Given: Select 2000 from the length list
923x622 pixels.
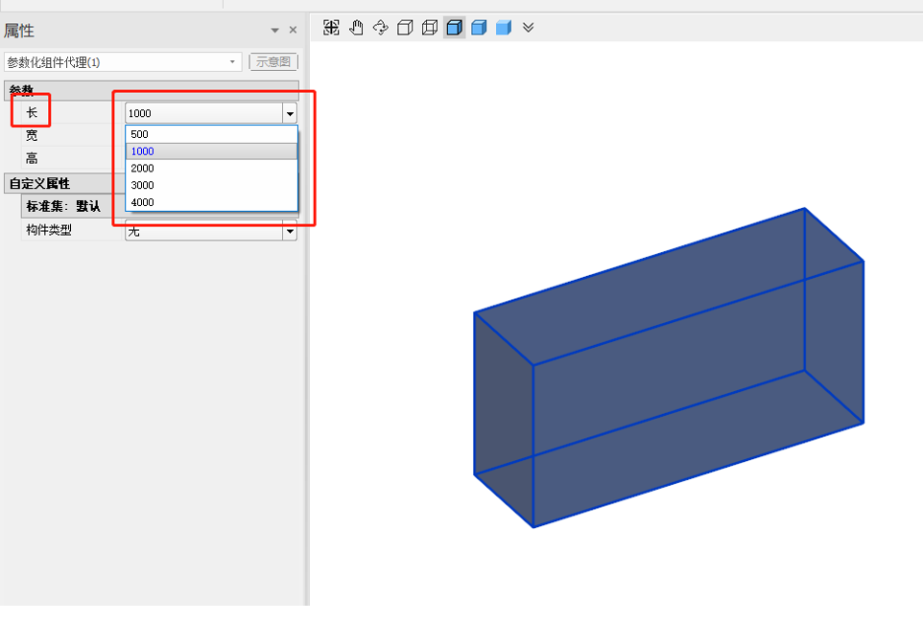Looking at the screenshot, I should coord(142,169).
